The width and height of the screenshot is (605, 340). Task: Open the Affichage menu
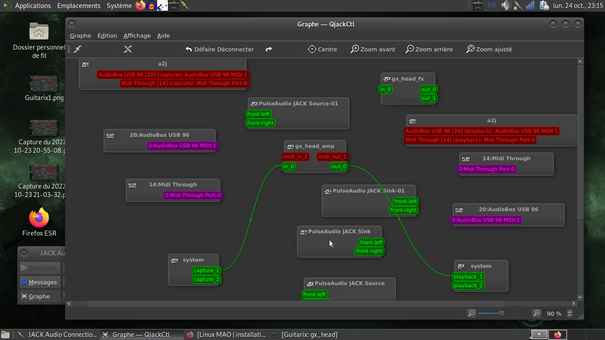pyautogui.click(x=137, y=35)
